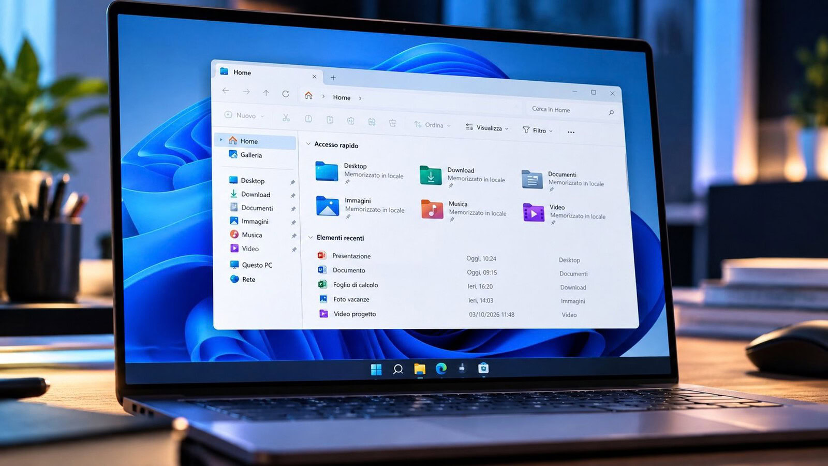Select Rete in the navigation pane
This screenshot has width=828, height=466.
click(x=243, y=279)
